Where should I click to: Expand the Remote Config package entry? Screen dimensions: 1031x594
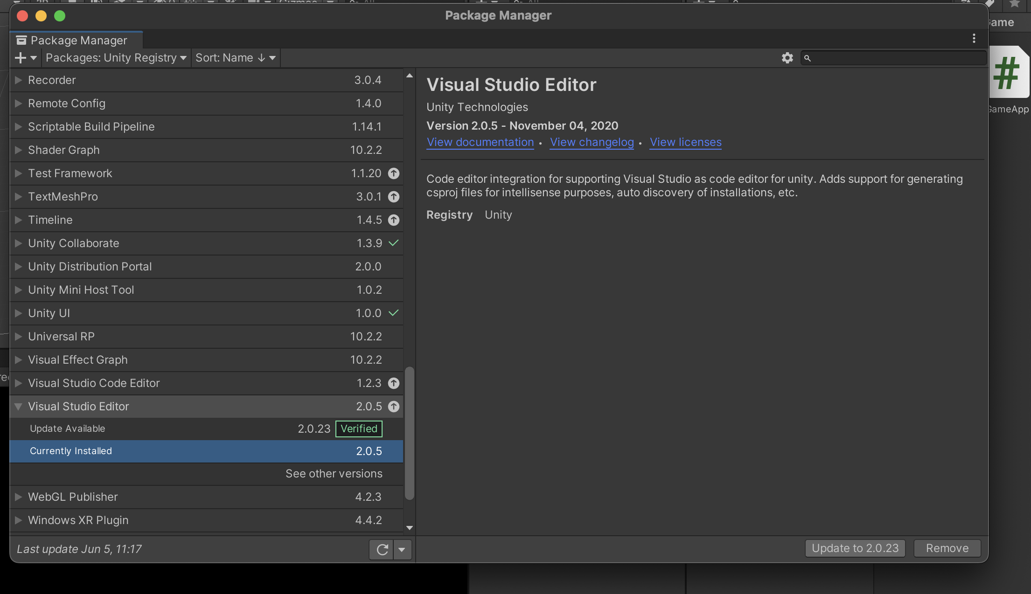(19, 104)
